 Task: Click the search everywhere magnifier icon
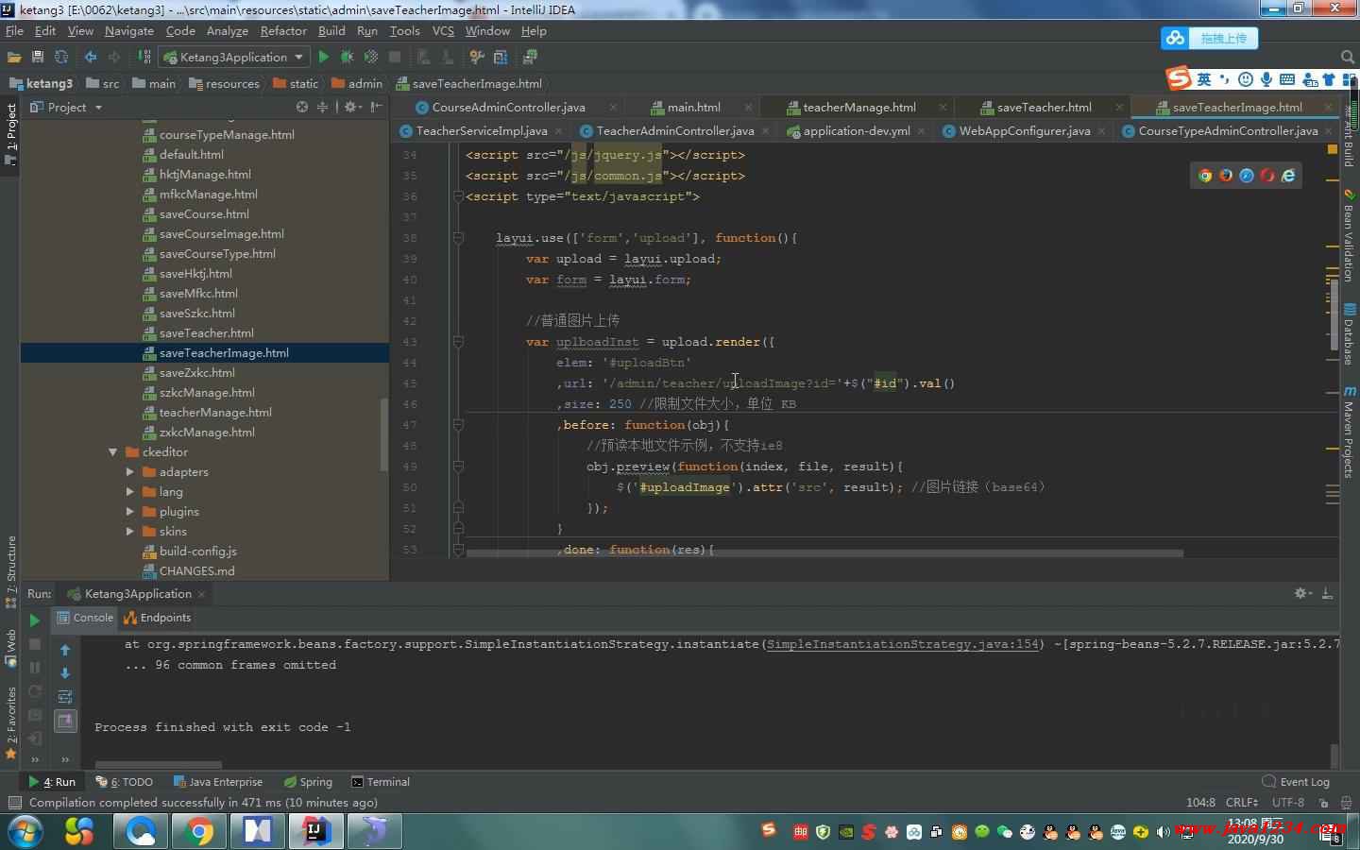(1348, 58)
